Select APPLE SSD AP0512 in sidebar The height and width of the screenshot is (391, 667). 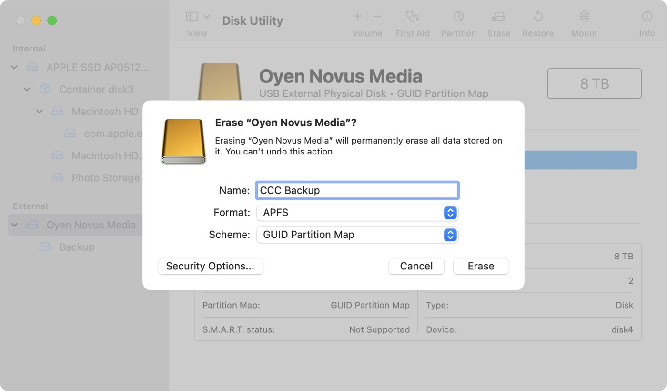tap(98, 67)
